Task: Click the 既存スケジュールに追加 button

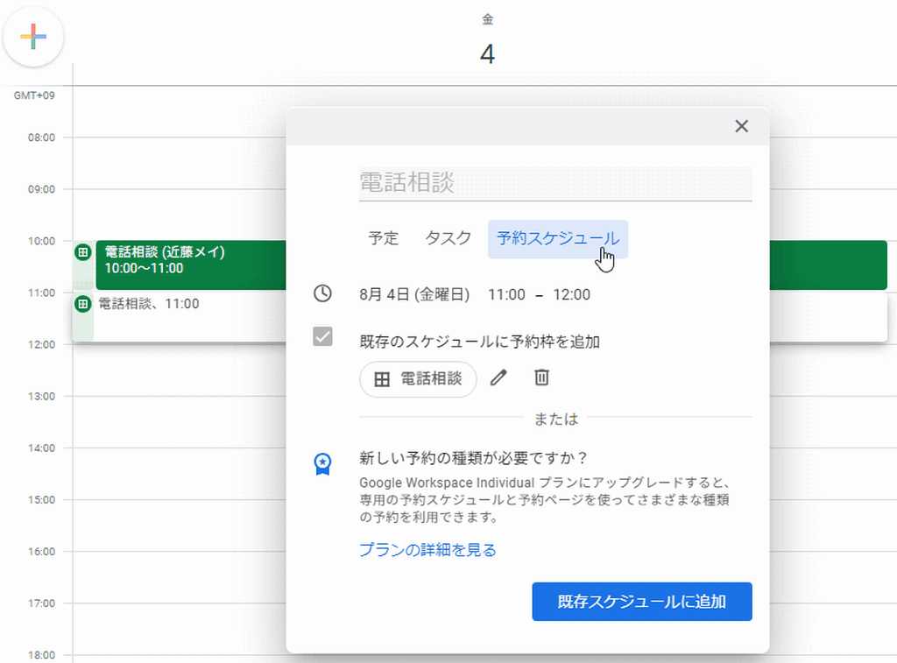Action: click(641, 602)
